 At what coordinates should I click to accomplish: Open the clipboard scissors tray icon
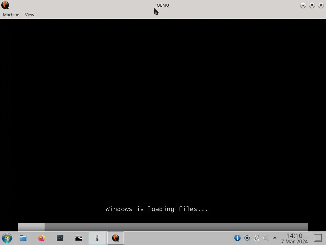pyautogui.click(x=257, y=238)
